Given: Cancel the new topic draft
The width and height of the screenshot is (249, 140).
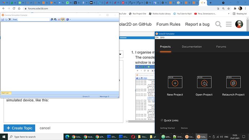Looking at the screenshot, I should 45,128.
